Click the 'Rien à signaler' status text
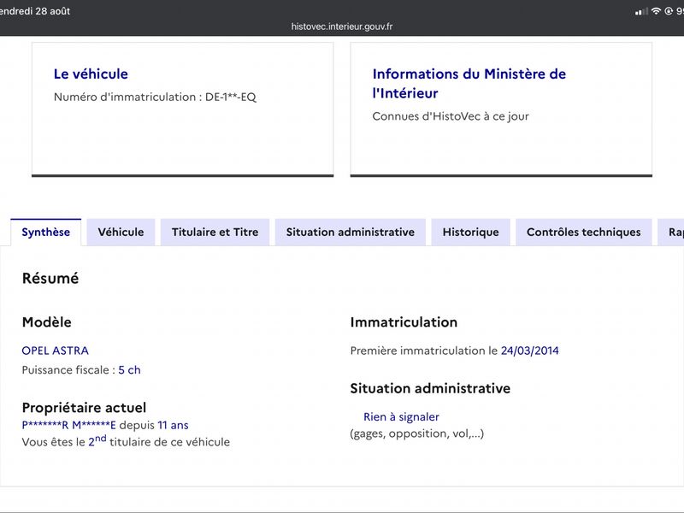The height and width of the screenshot is (513, 684). pos(401,417)
